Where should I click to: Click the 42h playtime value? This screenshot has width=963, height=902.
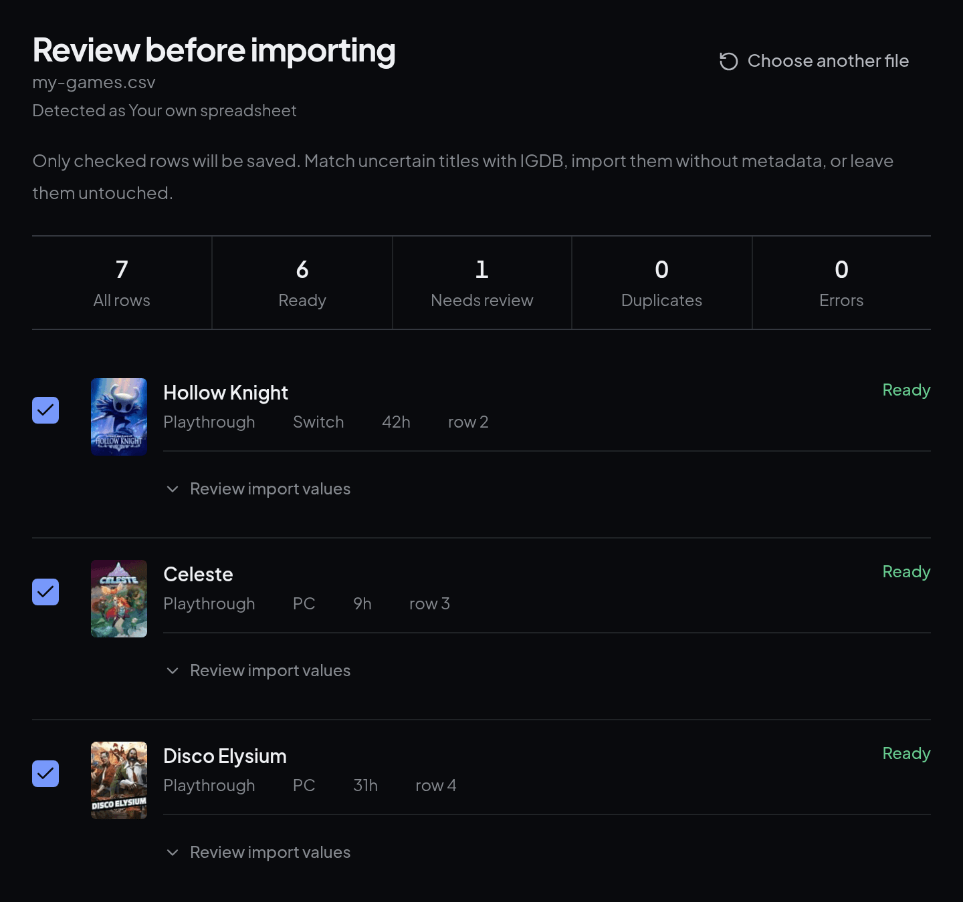pos(396,422)
